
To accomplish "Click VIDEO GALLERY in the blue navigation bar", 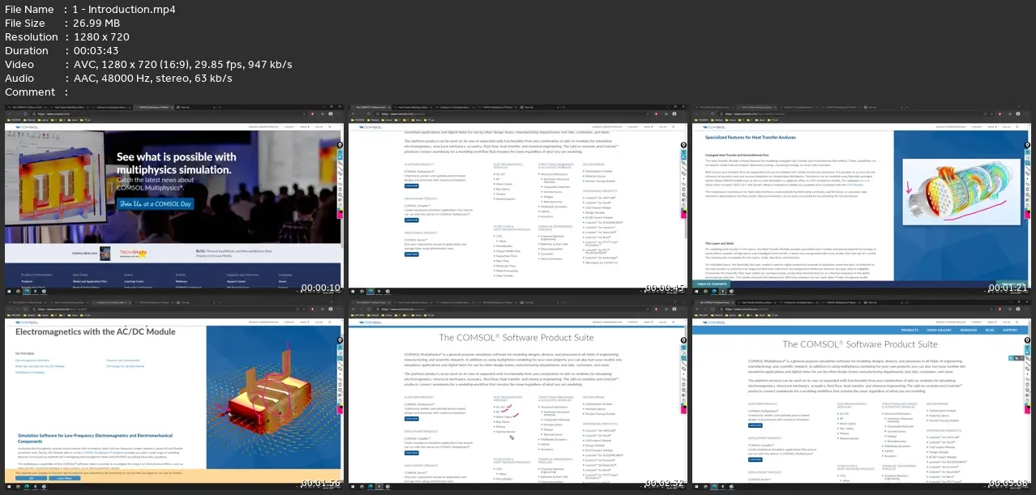I will pyautogui.click(x=940, y=330).
